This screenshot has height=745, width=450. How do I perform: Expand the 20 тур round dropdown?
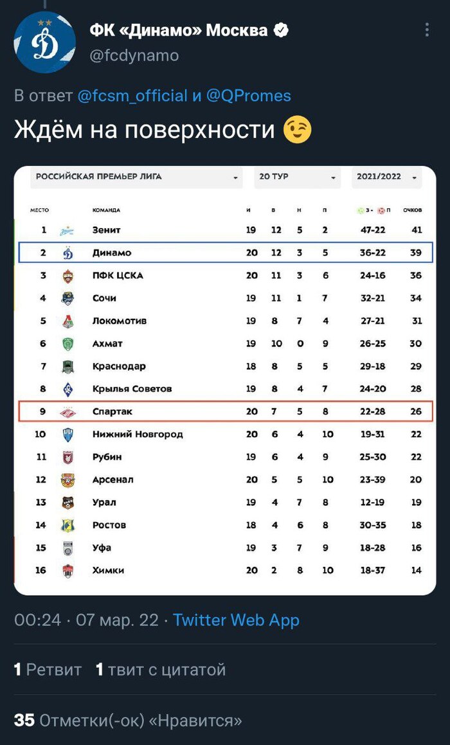[296, 177]
